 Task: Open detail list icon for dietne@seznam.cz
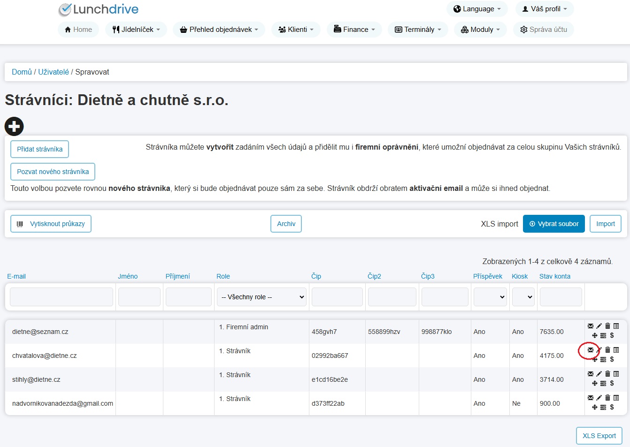pos(616,326)
